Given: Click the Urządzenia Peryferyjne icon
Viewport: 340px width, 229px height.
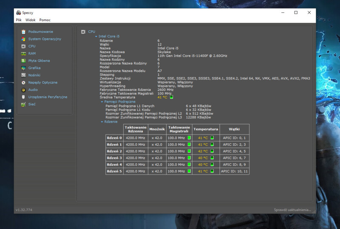Looking at the screenshot, I should [24, 97].
